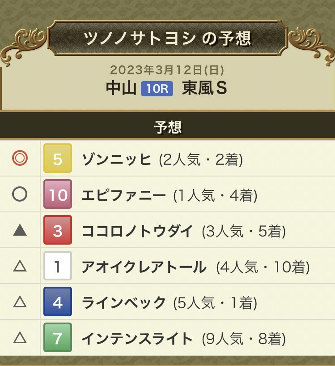Open the ゾンニッヒ horse entry
335x366 pixels.
[116, 159]
